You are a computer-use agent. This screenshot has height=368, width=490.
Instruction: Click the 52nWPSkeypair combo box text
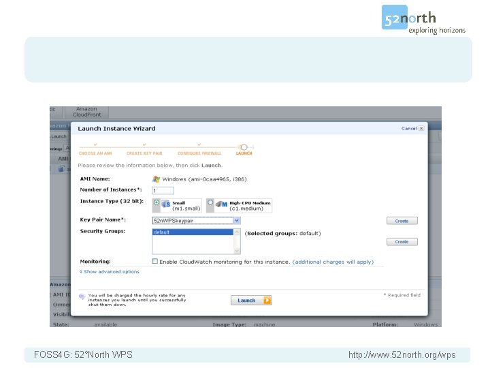[x=174, y=221]
